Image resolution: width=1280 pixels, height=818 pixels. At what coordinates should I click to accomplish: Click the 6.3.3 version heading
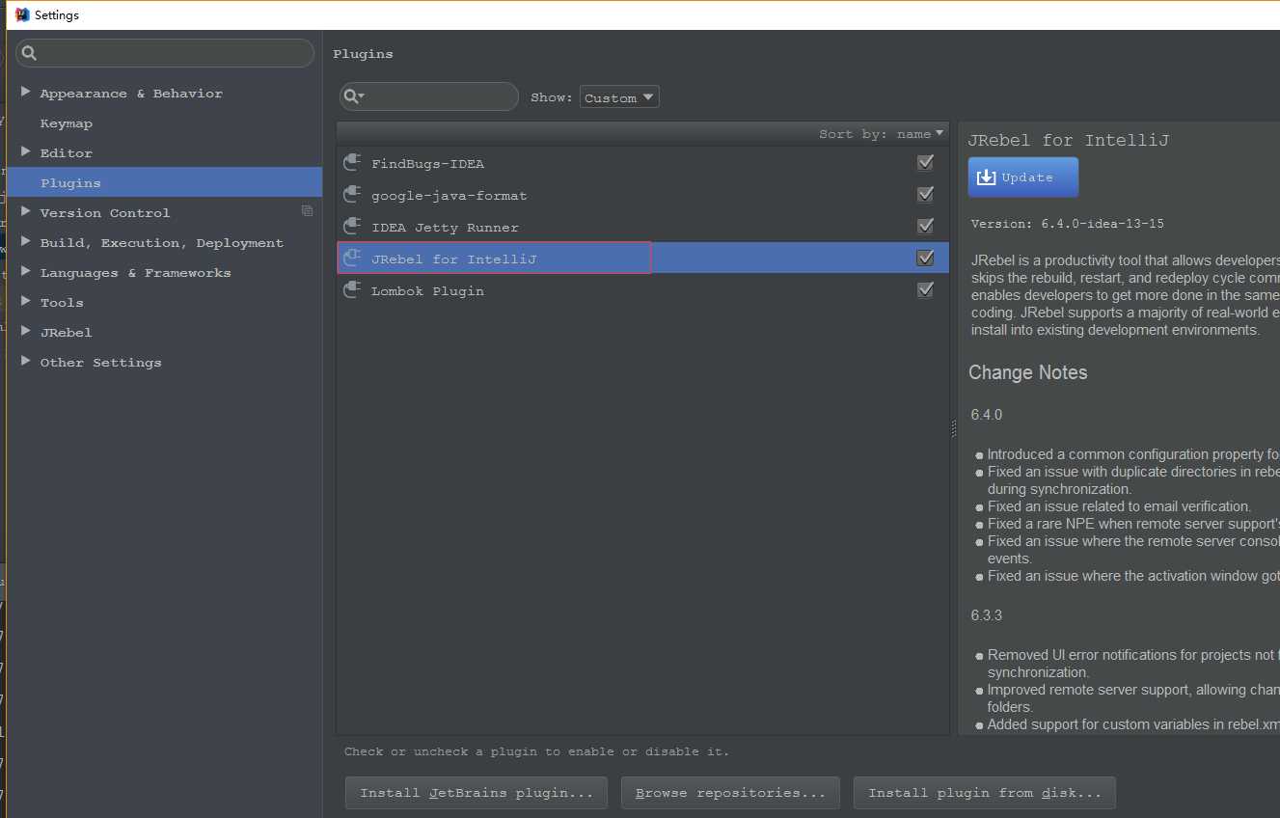[987, 614]
